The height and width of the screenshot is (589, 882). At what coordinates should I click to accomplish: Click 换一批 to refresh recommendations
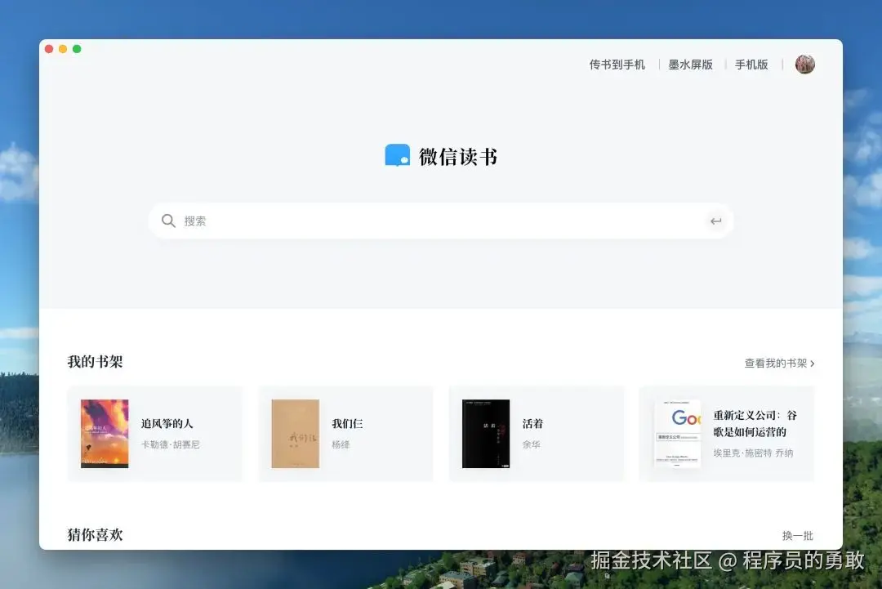[x=798, y=535]
